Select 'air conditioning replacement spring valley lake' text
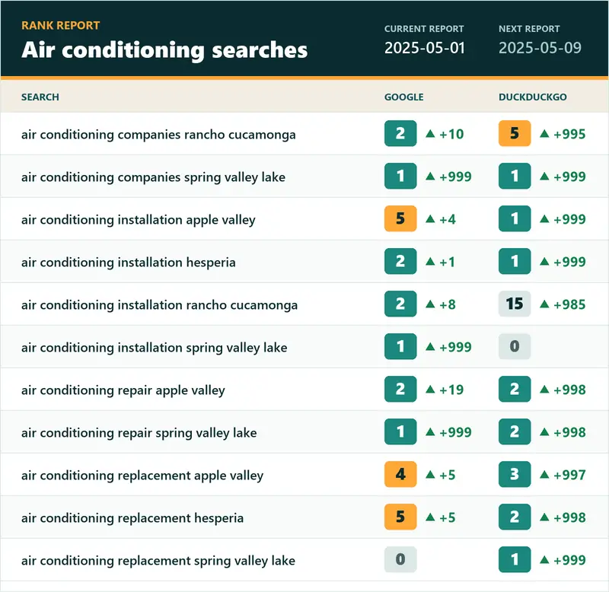The height and width of the screenshot is (592, 609). point(158,561)
